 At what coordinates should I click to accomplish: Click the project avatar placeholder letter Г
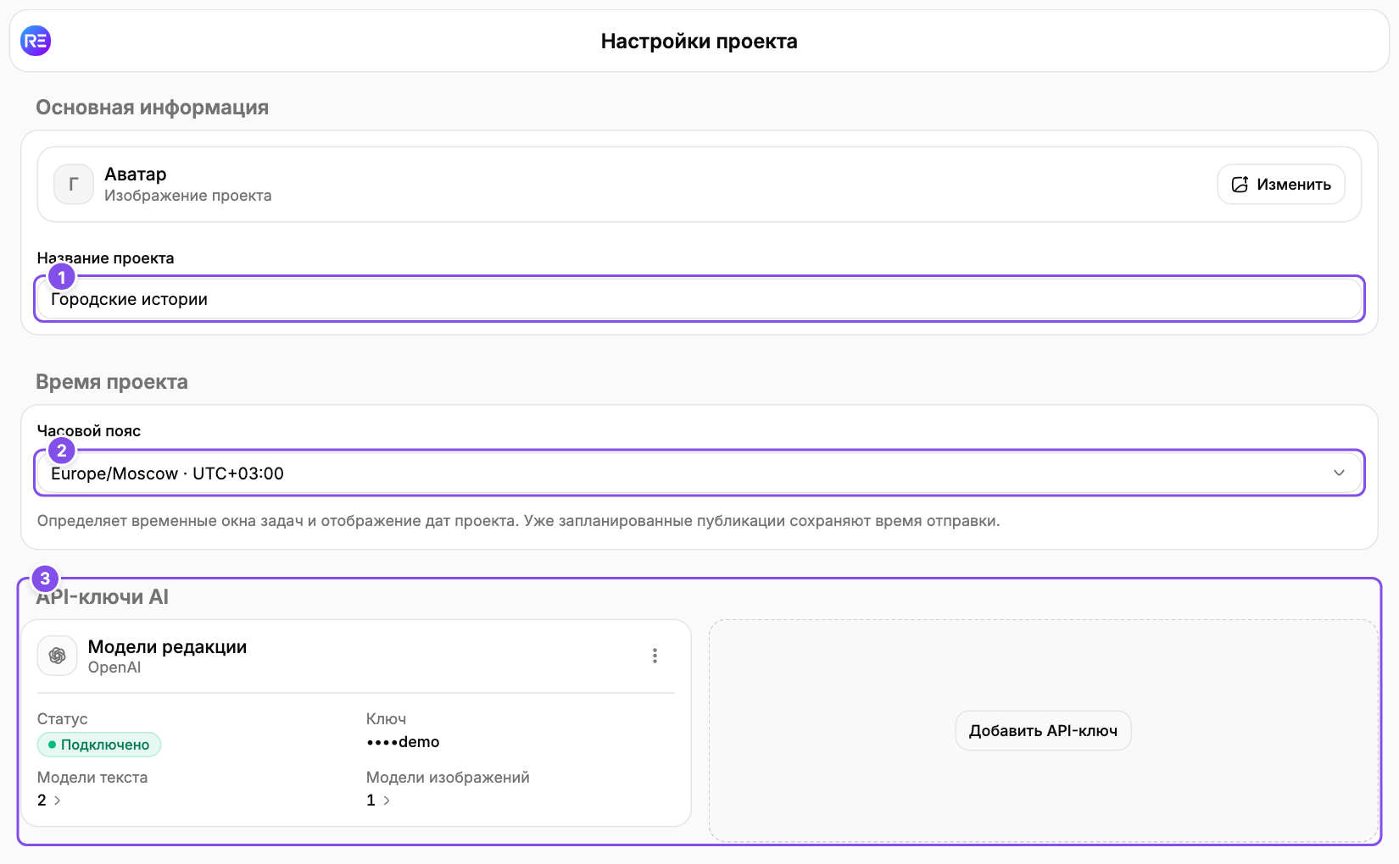pos(74,185)
